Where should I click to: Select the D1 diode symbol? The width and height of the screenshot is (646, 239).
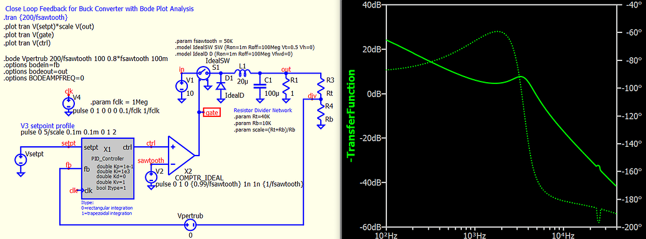[x=220, y=87]
